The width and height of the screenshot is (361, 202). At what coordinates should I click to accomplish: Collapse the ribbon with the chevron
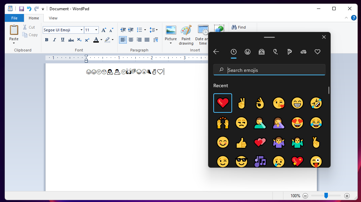(x=346, y=18)
